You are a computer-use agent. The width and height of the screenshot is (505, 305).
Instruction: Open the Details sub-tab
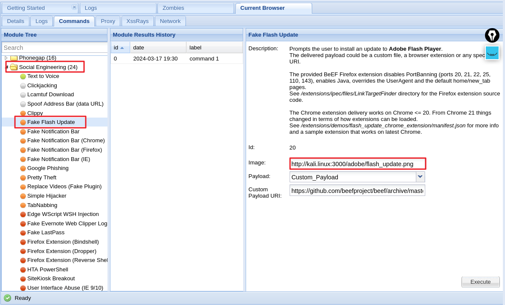(15, 21)
